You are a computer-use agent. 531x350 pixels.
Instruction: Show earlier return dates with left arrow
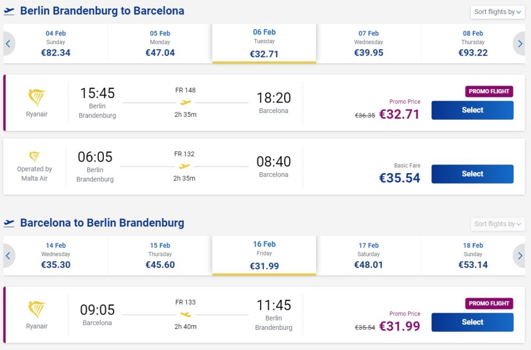pos(8,256)
